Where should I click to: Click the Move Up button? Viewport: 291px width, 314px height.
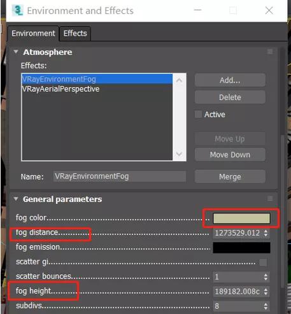coord(230,139)
